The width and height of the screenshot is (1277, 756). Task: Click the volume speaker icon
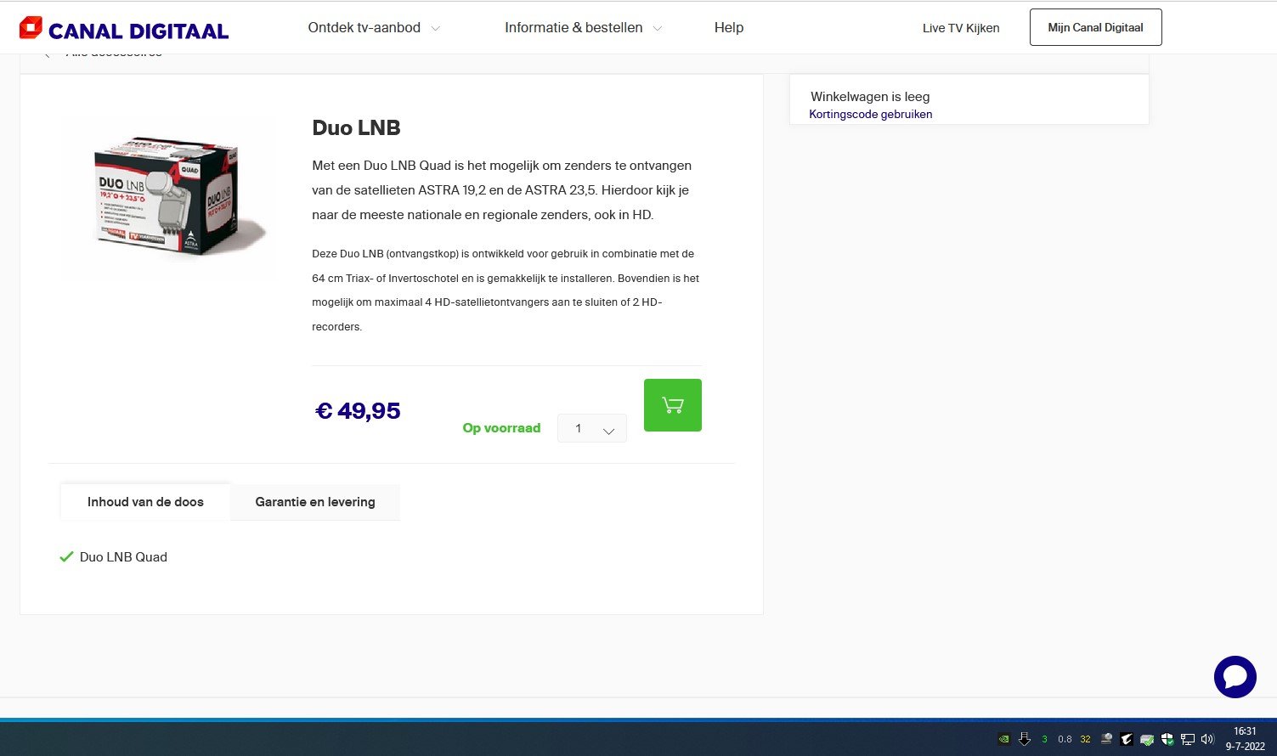click(x=1208, y=739)
